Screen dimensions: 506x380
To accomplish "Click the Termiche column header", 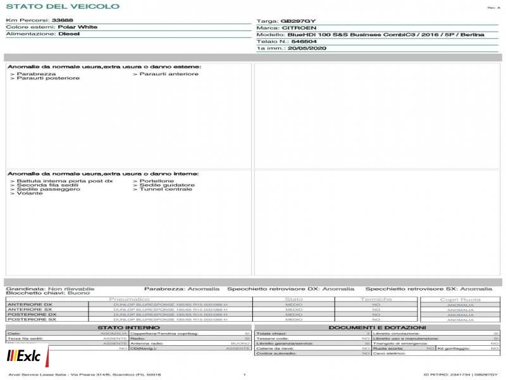I will point(376,299).
